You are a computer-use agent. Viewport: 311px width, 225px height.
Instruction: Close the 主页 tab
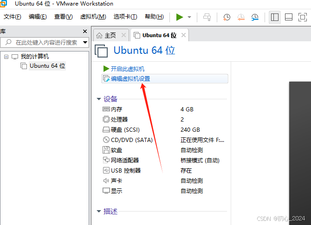click(124, 35)
